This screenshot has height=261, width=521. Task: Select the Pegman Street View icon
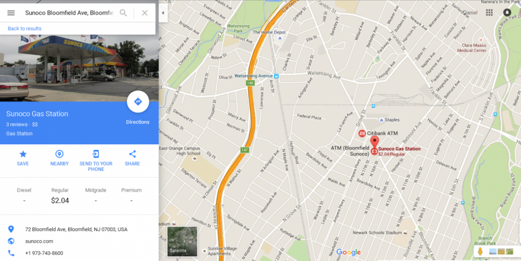pyautogui.click(x=480, y=252)
